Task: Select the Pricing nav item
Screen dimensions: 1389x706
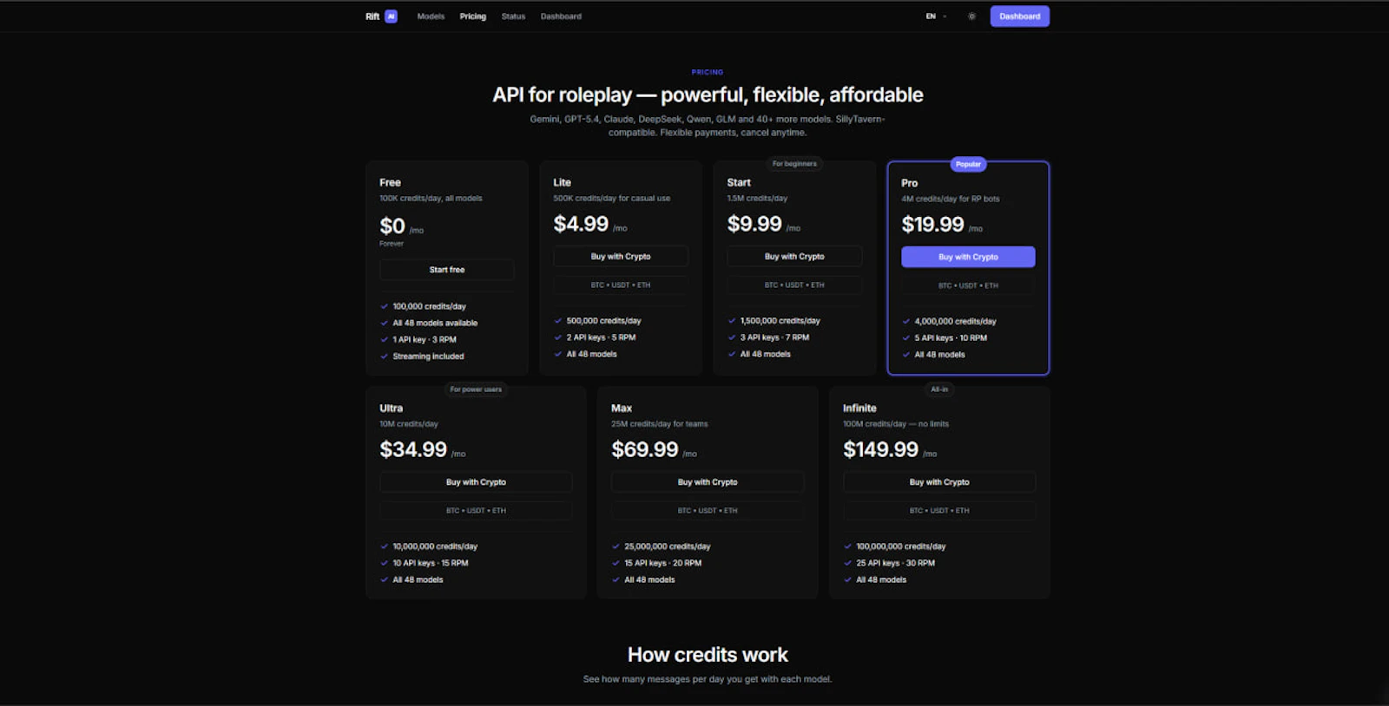Action: tap(473, 16)
